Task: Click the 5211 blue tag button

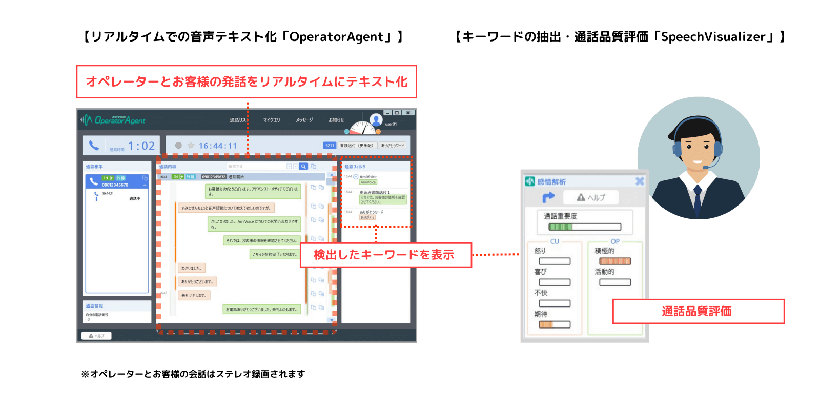Action: [330, 146]
